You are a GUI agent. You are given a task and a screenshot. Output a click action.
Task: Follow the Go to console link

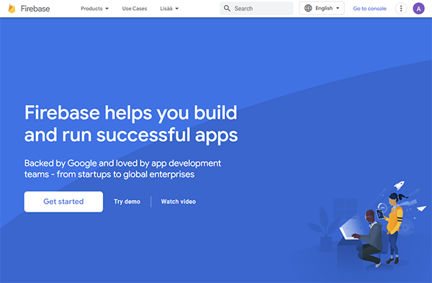[369, 9]
